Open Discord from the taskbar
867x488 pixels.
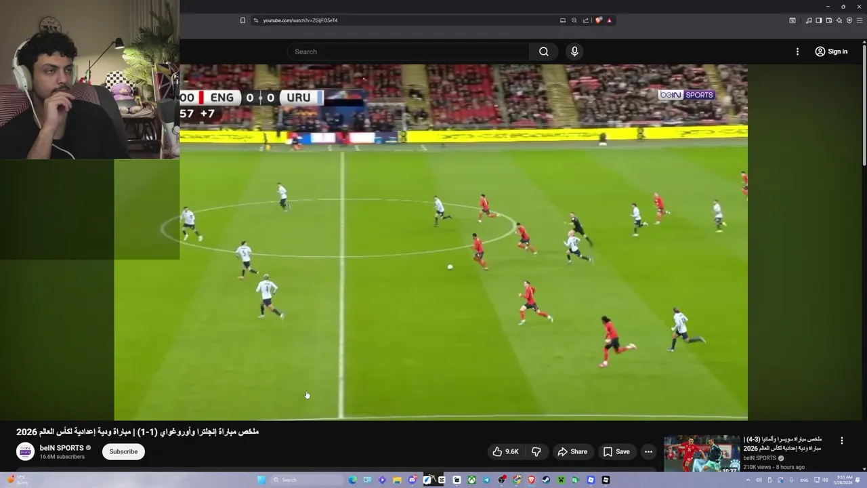413,480
